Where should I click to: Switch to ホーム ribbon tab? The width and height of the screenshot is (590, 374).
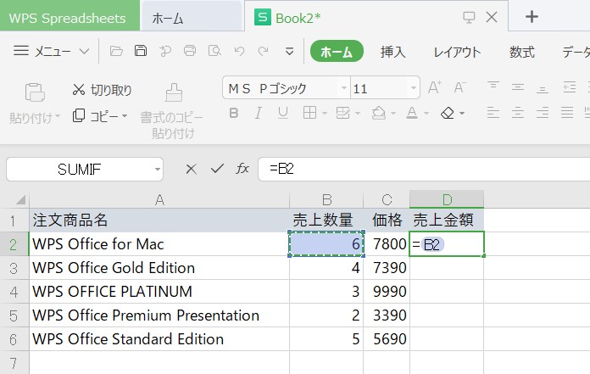(x=337, y=51)
